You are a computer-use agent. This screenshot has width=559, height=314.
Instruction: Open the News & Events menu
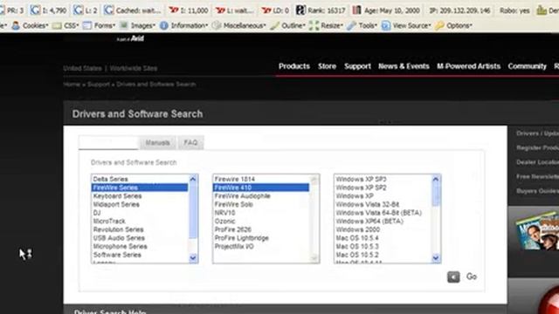pyautogui.click(x=404, y=66)
